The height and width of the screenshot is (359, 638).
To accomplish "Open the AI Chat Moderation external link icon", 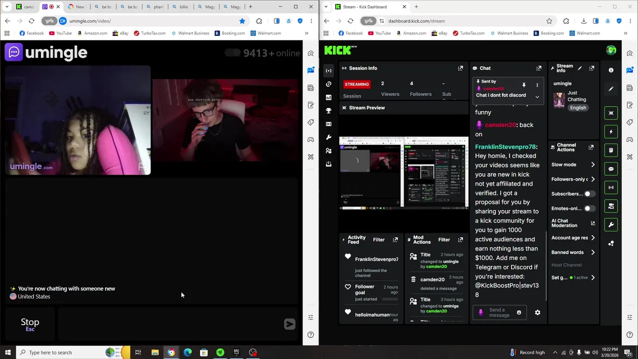I will click(x=593, y=223).
